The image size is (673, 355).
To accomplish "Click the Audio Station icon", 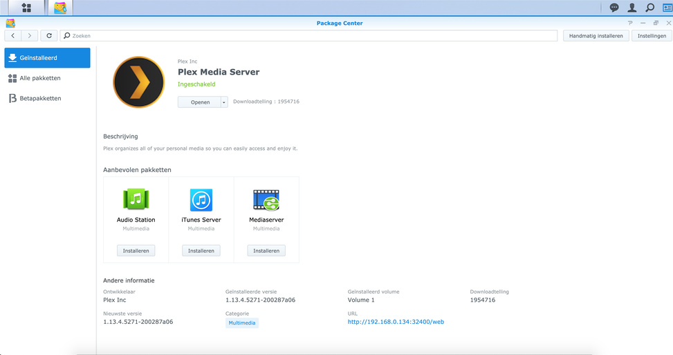I will [x=136, y=200].
